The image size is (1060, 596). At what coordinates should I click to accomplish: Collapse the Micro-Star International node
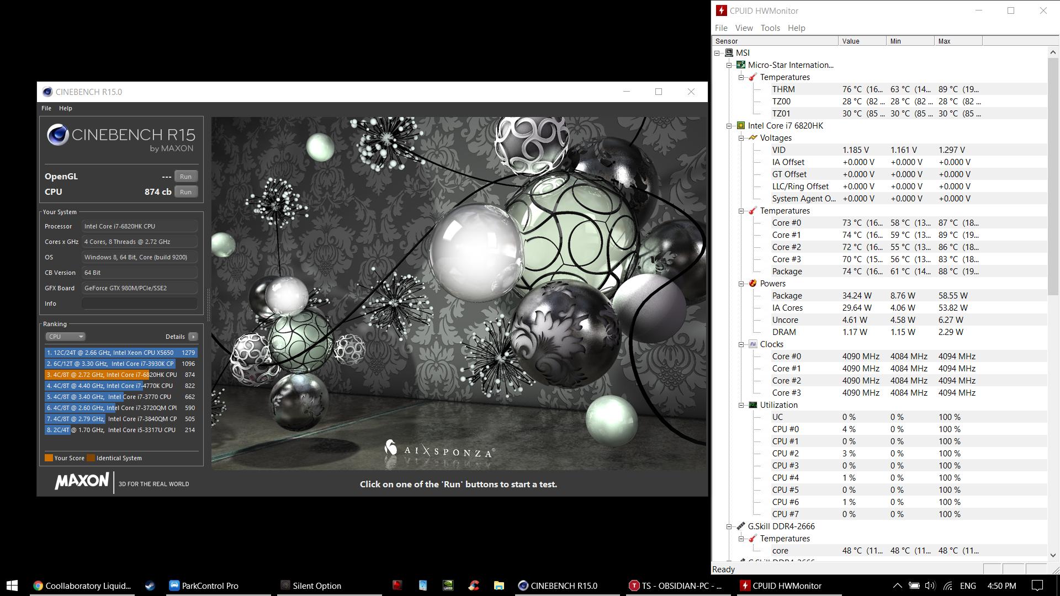click(x=729, y=65)
